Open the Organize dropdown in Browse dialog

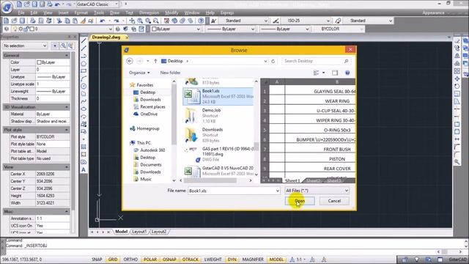pos(139,73)
